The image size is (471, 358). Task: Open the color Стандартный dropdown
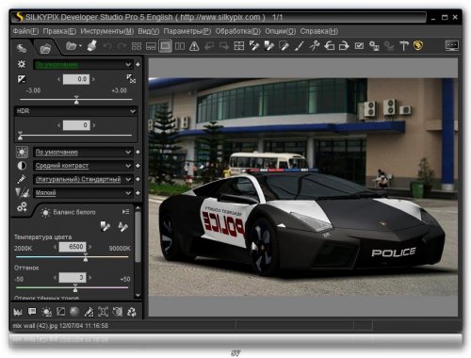click(x=83, y=179)
